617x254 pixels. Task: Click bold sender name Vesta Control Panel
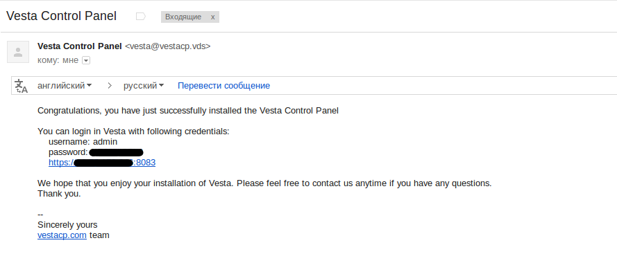[x=80, y=46]
